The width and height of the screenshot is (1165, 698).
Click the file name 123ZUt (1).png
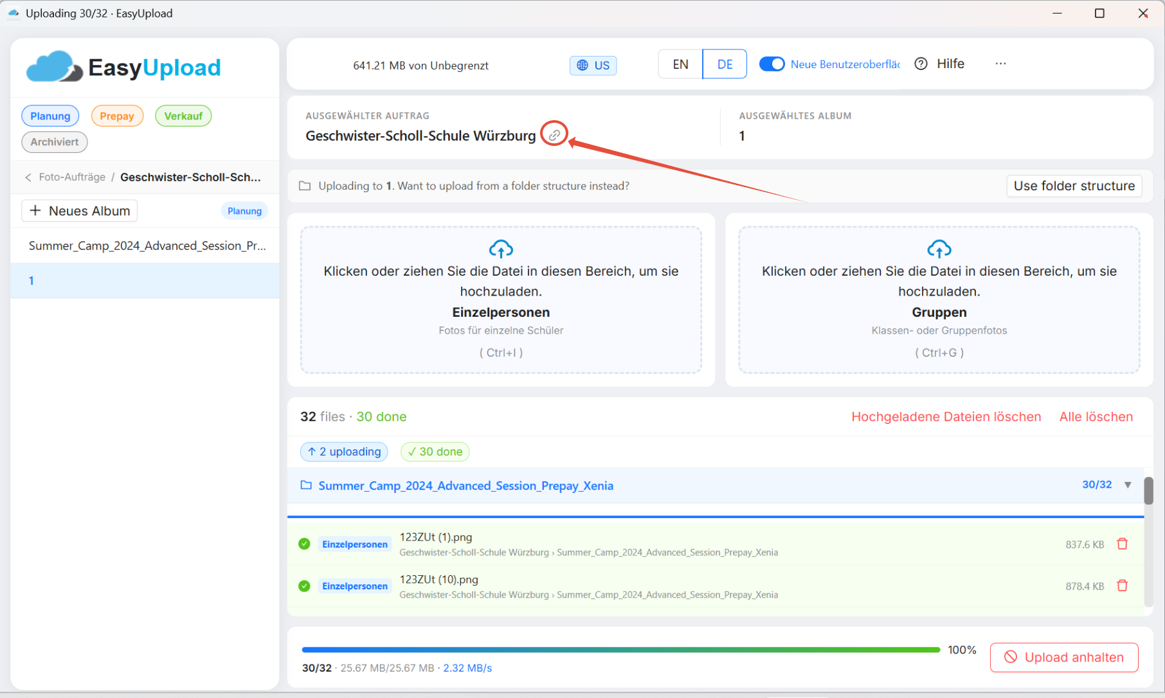click(x=436, y=537)
